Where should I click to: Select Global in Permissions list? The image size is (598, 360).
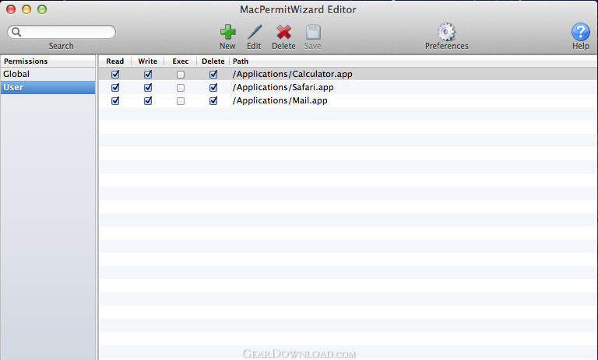click(x=47, y=74)
